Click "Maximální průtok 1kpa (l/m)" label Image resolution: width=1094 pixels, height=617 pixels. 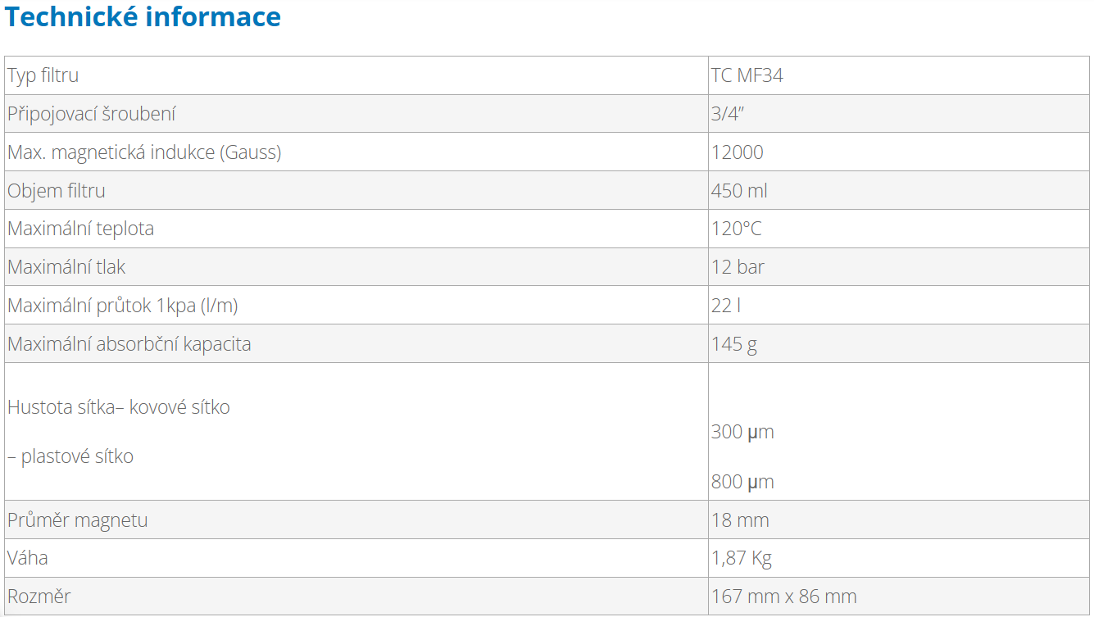click(123, 306)
